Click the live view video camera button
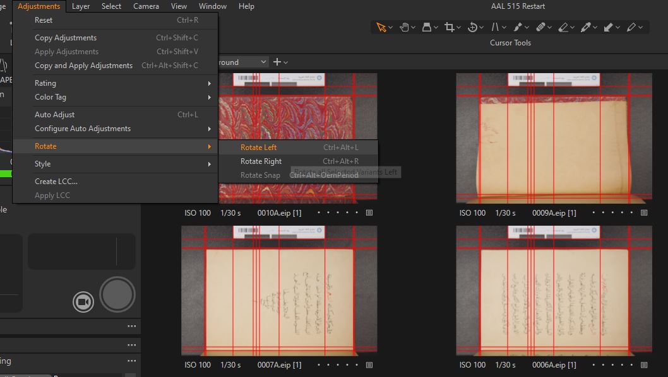Viewport: 668px width, 377px height. point(83,302)
